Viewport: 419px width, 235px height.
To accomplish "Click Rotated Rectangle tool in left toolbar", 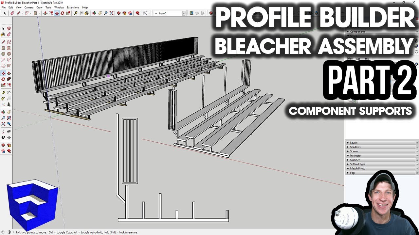I will pos(9,48).
